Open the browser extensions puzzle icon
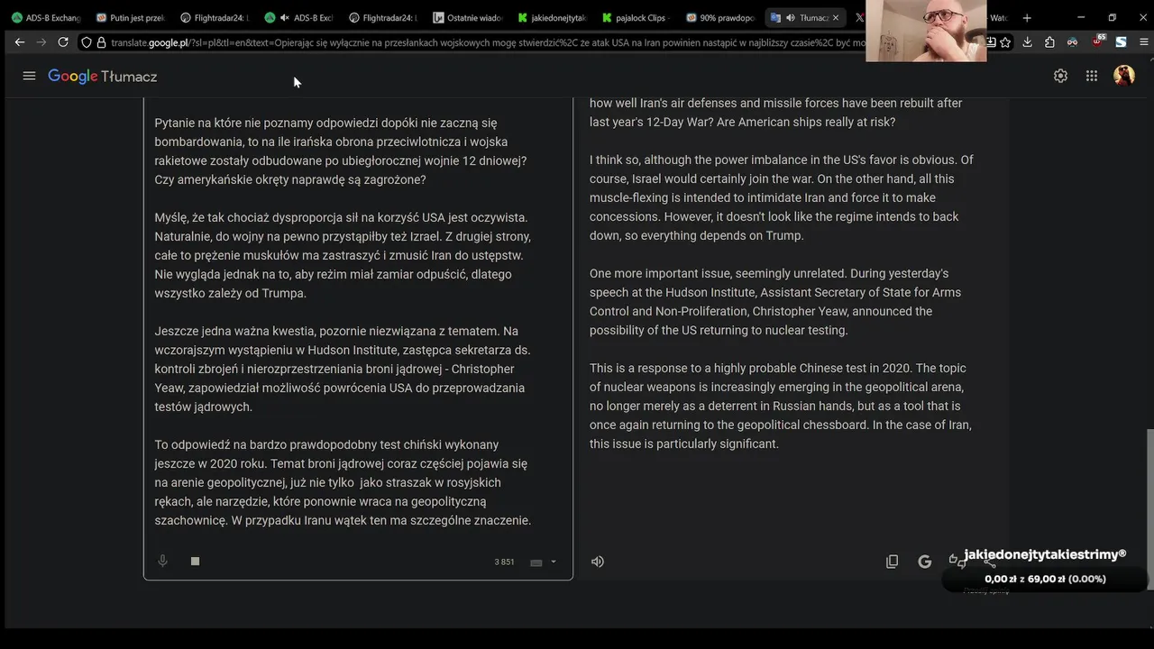 [1050, 41]
